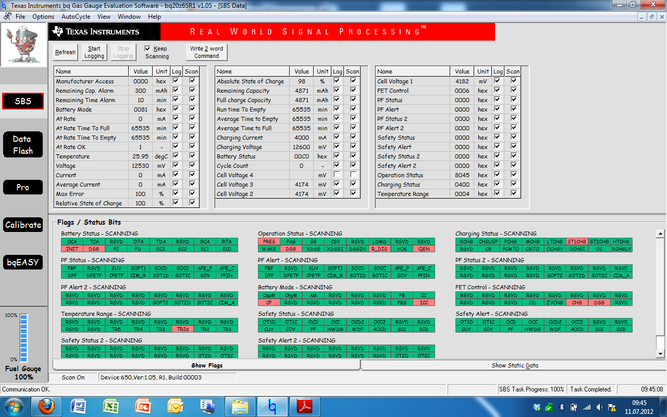The width and height of the screenshot is (667, 417).
Task: Open the Calibrate sidebar page
Action: 23,225
